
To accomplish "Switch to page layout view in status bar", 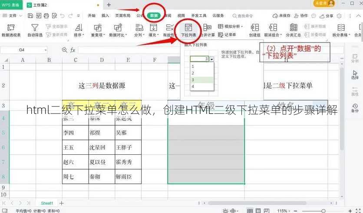I will [x=258, y=211].
